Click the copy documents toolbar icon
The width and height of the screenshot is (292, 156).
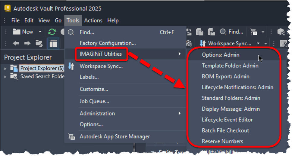click(199, 32)
